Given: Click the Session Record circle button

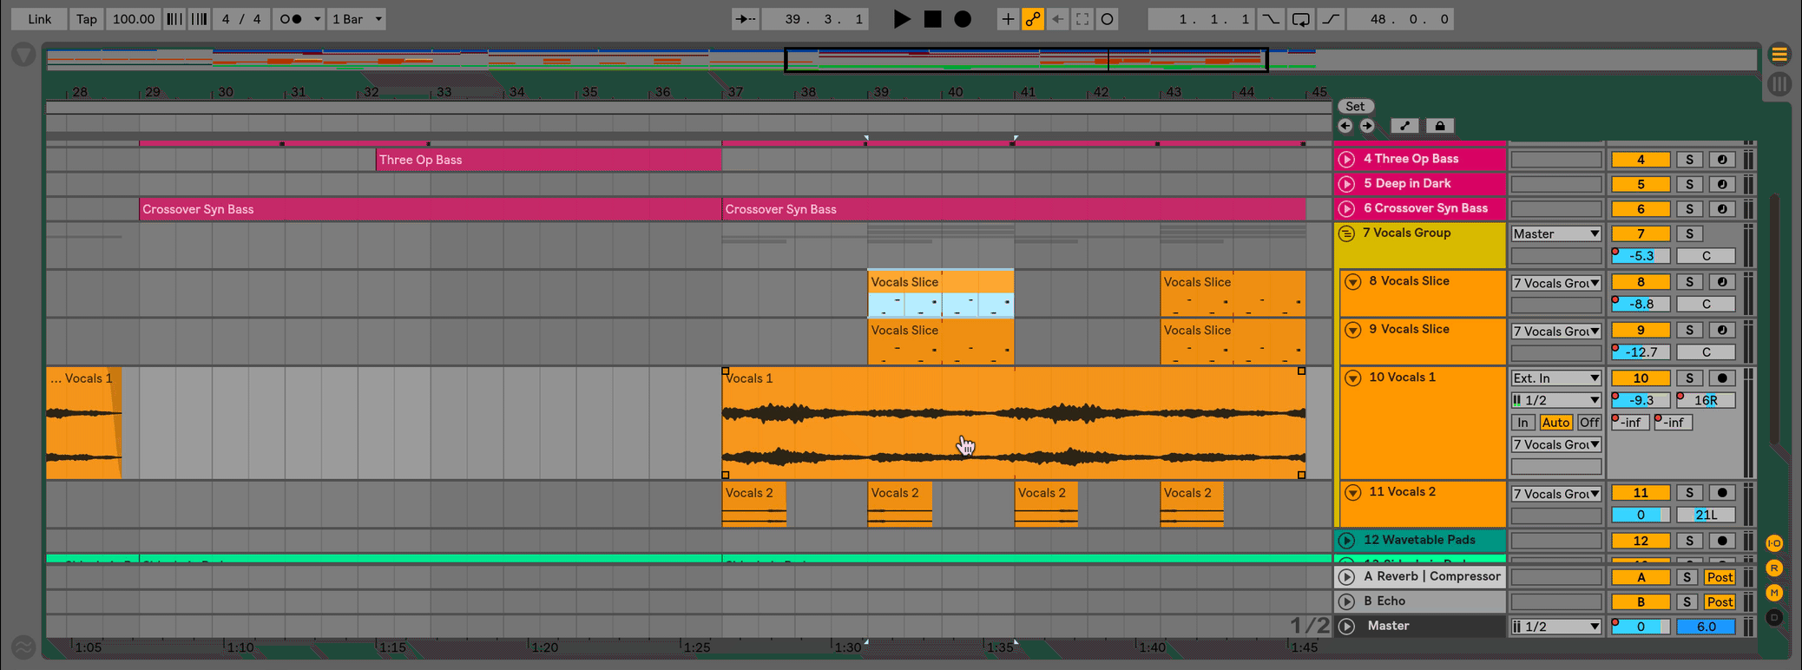Looking at the screenshot, I should (x=1108, y=19).
